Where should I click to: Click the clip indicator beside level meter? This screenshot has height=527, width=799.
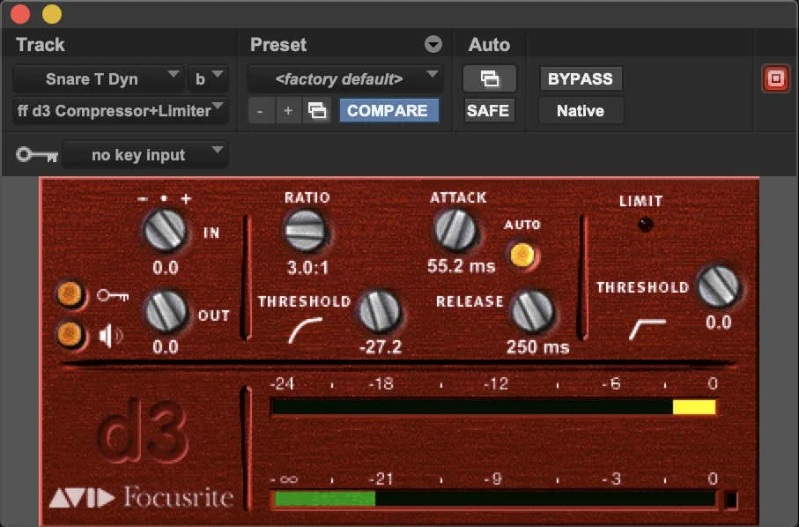tap(730, 500)
